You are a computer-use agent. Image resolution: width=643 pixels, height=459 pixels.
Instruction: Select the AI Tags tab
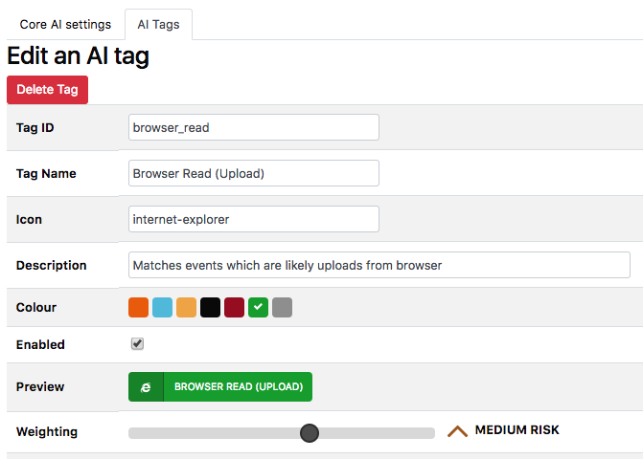158,24
